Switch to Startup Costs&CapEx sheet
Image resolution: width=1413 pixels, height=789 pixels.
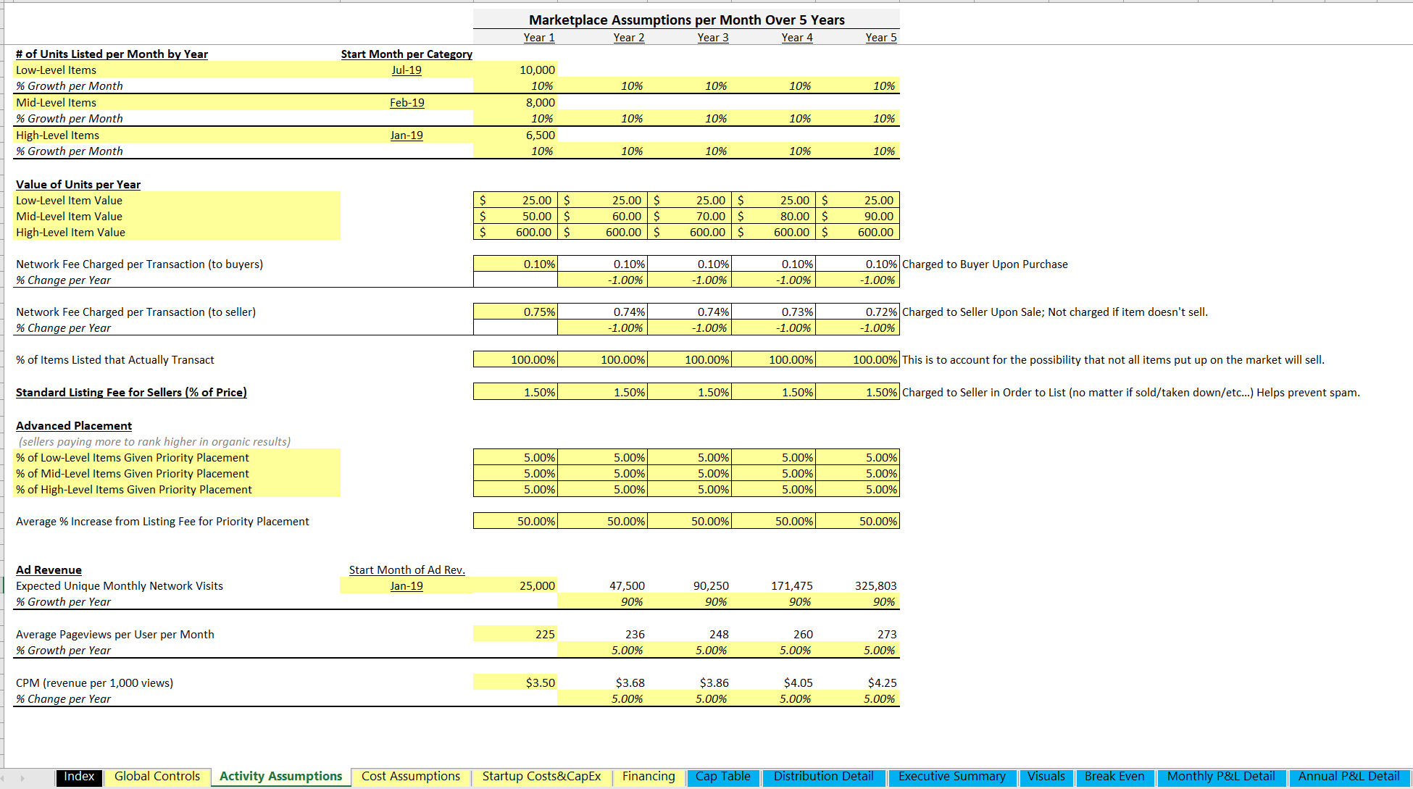[x=541, y=777]
